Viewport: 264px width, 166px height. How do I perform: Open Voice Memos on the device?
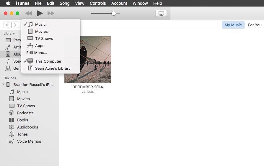coord(29,141)
